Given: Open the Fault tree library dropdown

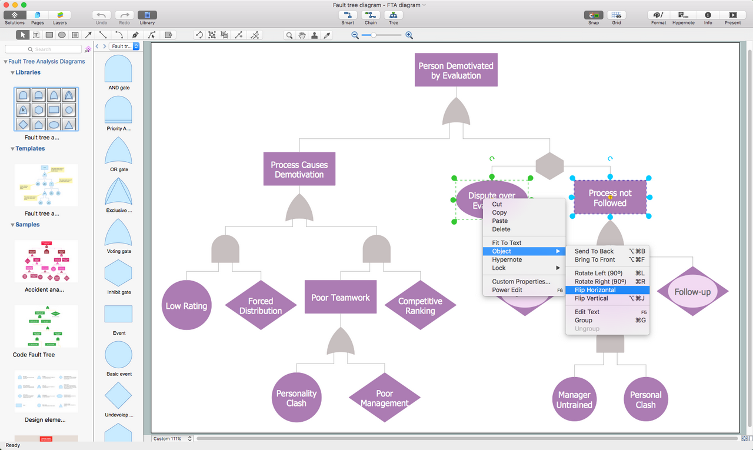Looking at the screenshot, I should pyautogui.click(x=125, y=46).
